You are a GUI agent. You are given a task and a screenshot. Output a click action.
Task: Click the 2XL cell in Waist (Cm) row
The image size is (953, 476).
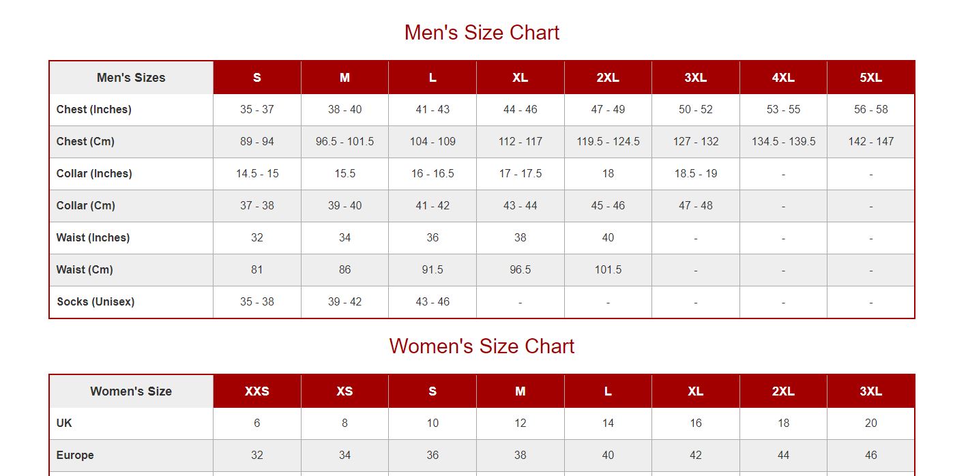[608, 270]
